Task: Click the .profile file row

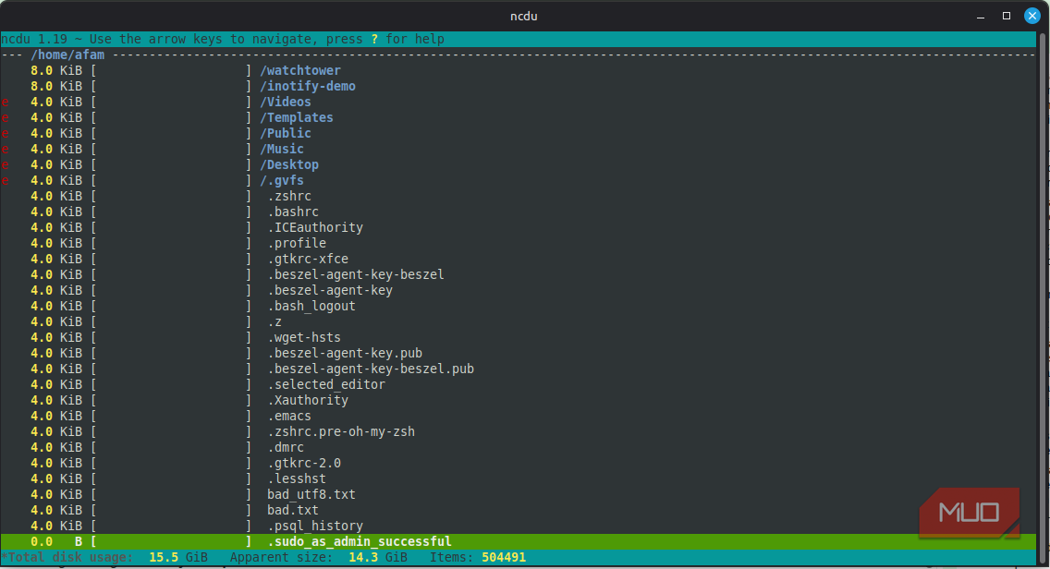Action: point(519,244)
